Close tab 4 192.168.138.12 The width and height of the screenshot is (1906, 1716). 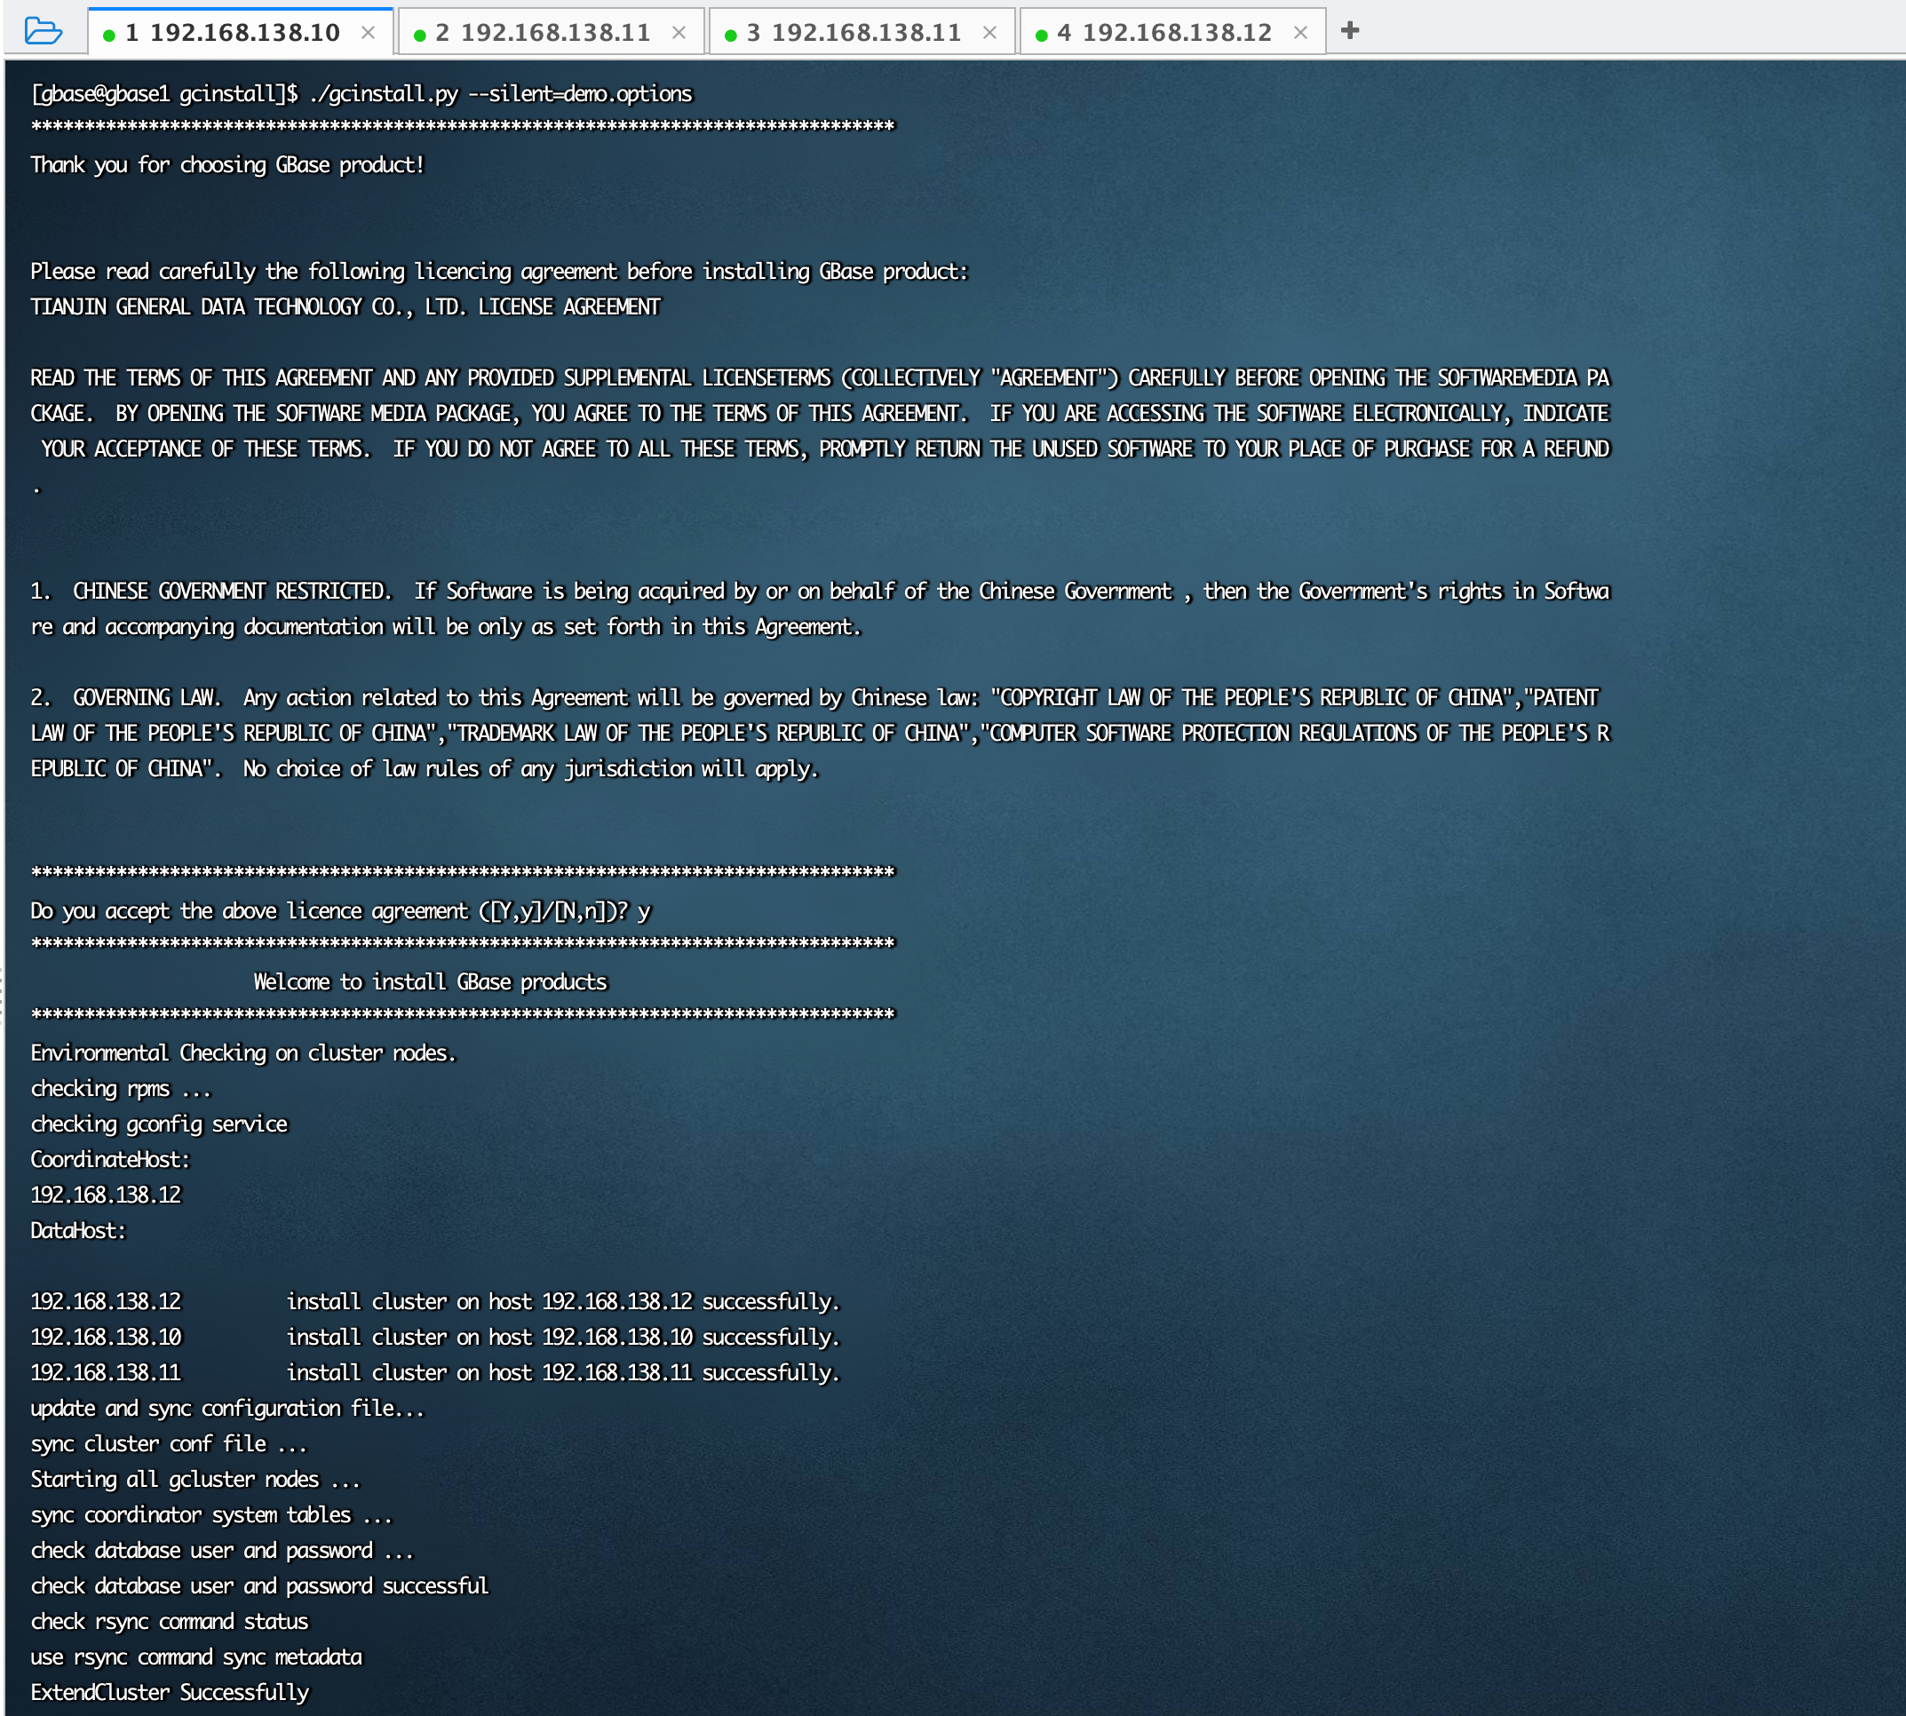pyautogui.click(x=1301, y=32)
